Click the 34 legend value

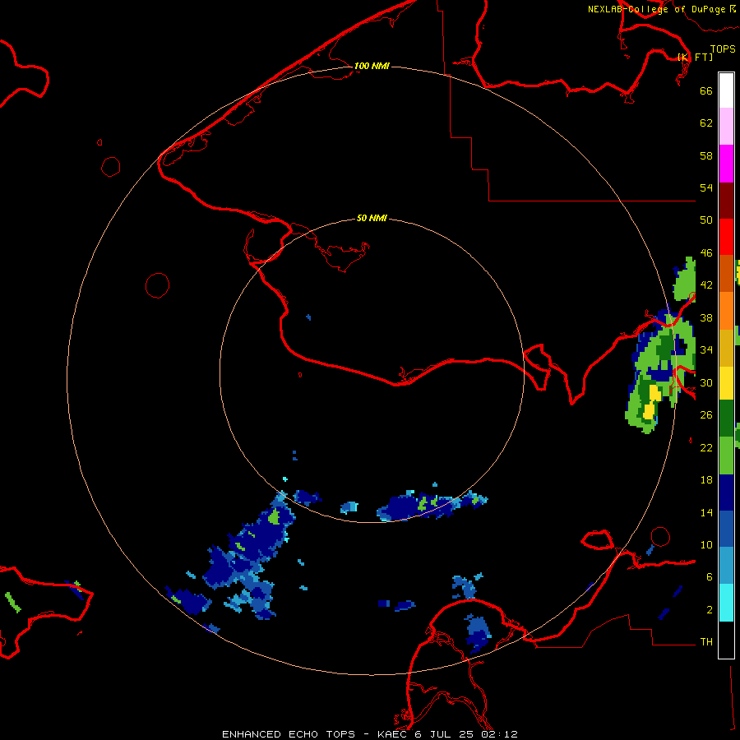[706, 350]
